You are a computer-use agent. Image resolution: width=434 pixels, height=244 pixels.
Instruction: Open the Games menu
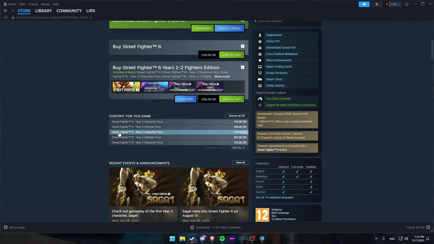[45, 4]
